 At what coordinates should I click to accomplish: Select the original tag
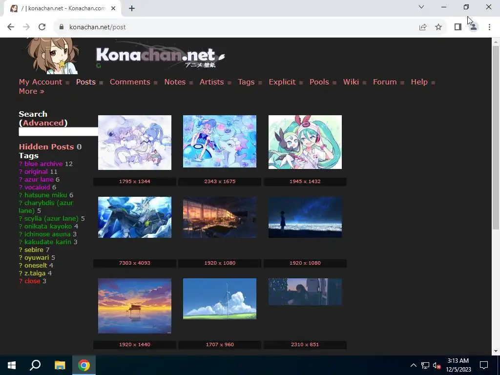[36, 171]
